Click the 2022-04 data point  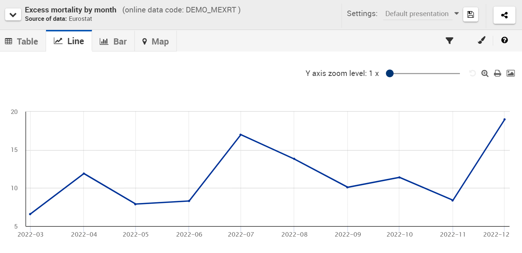click(x=84, y=173)
